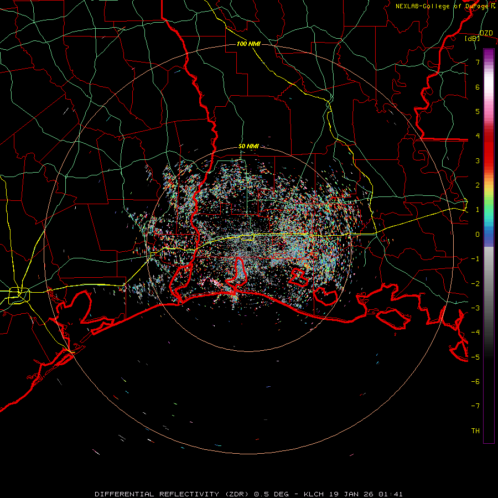Click the positive 6 value on the dB scale
498x498 pixels.
pyautogui.click(x=478, y=87)
